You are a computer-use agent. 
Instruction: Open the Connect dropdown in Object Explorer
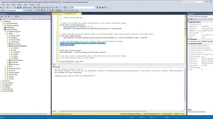(x=2, y=17)
